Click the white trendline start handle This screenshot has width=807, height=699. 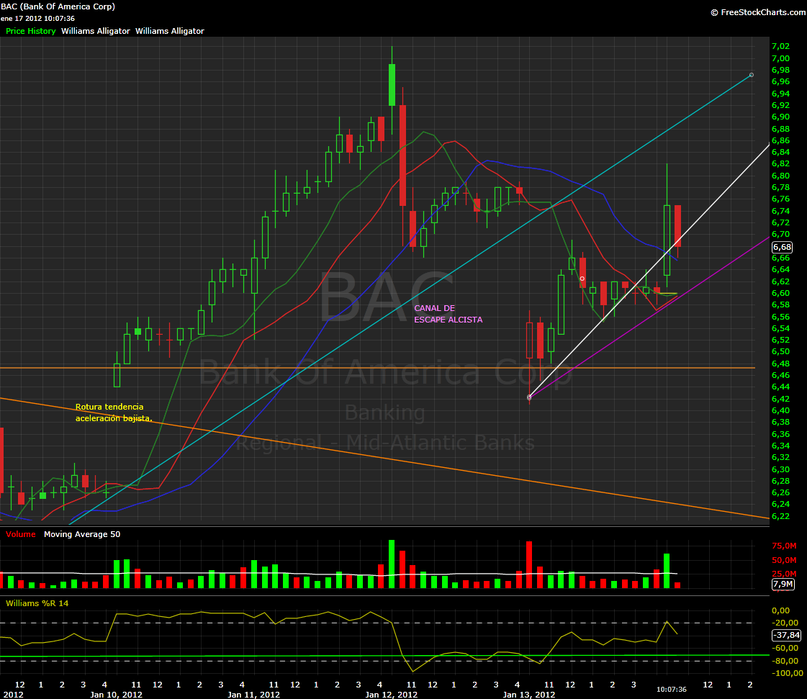tap(529, 397)
